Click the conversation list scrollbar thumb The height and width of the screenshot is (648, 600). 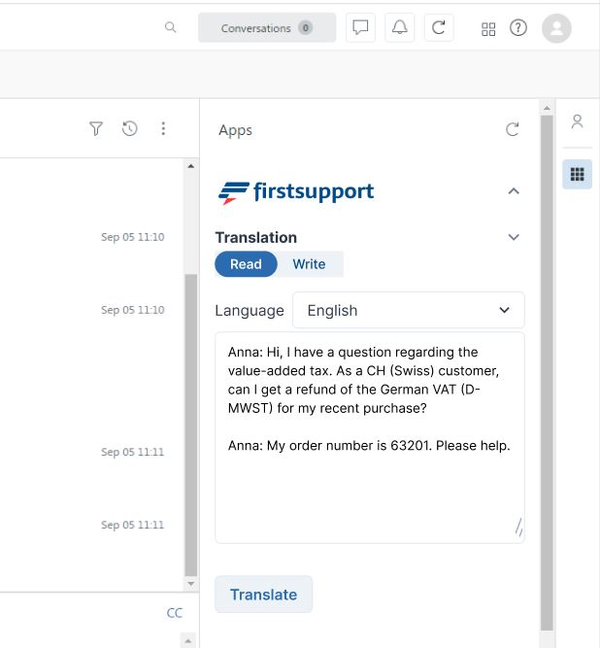[x=190, y=425]
